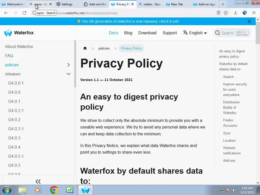Open release G4.0.3.1 in sidebar

pos(16,129)
